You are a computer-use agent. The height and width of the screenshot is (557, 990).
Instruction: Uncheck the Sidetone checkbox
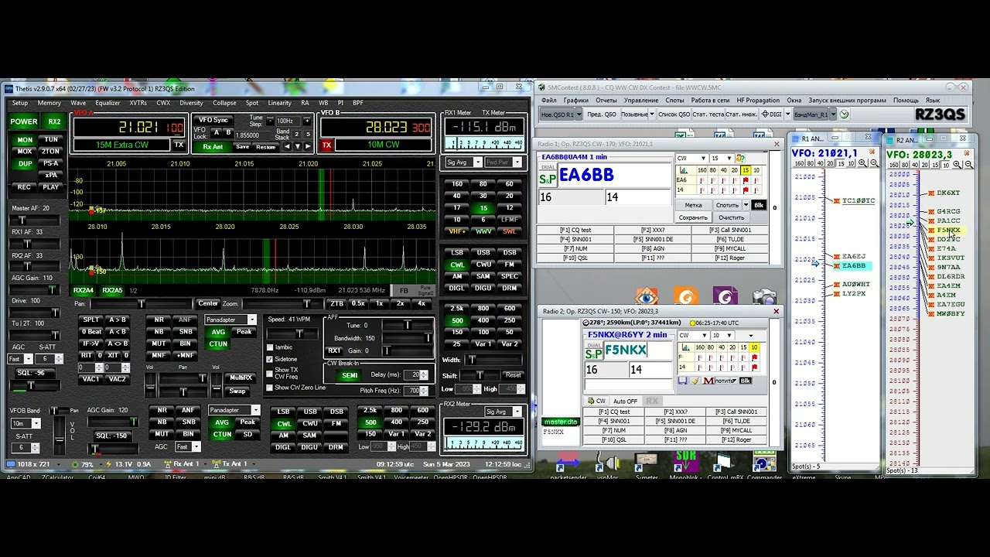[x=270, y=359]
